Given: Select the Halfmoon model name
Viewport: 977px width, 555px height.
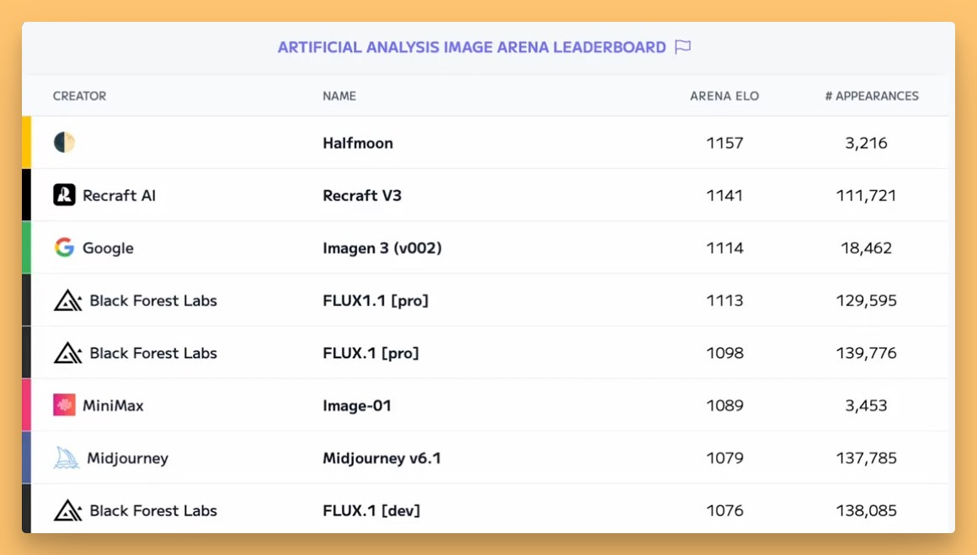Looking at the screenshot, I should click(x=358, y=143).
